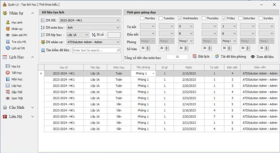This screenshot has width=280, height=153.
Task: Open Học sinh student icon in sidebar
Action: click(8, 23)
